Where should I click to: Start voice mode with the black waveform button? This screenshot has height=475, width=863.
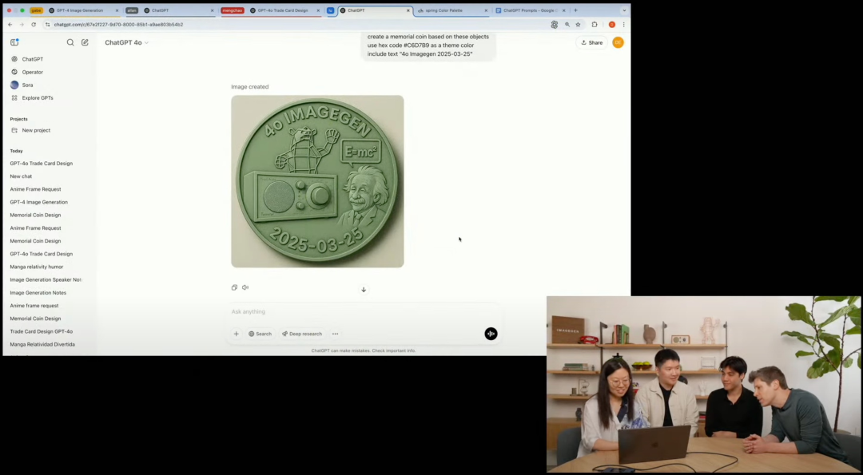pyautogui.click(x=491, y=334)
